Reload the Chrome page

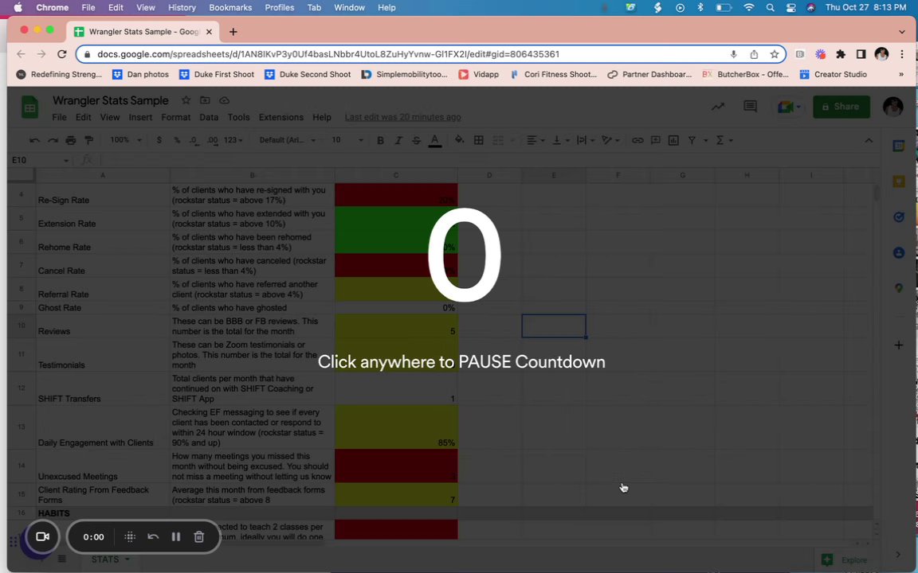click(x=61, y=54)
